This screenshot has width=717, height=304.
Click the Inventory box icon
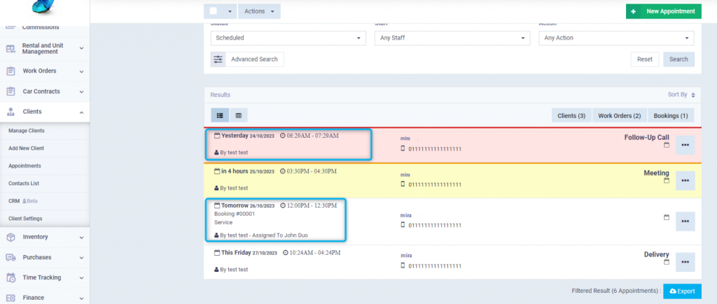pos(11,237)
